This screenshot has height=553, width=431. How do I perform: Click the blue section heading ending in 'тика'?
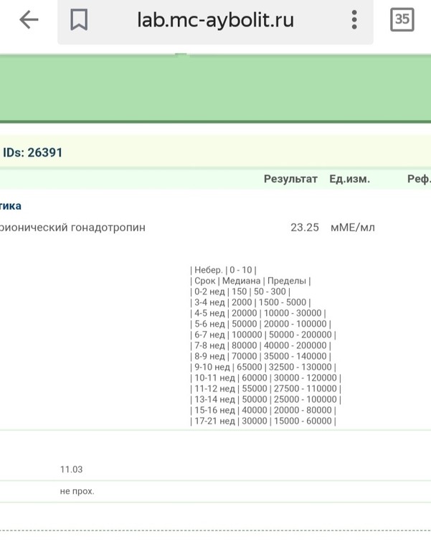tap(11, 205)
